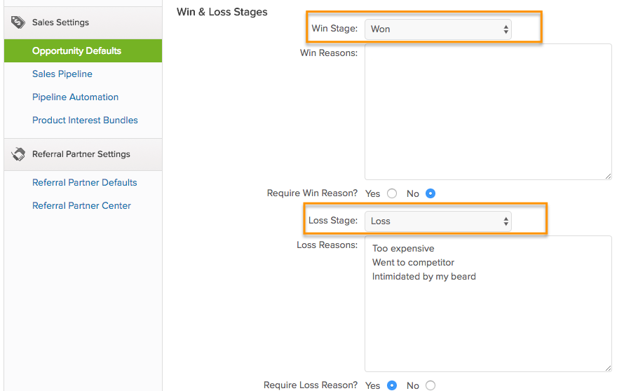This screenshot has width=624, height=391.
Task: Open the Product Interest Bundles link
Action: click(x=85, y=120)
